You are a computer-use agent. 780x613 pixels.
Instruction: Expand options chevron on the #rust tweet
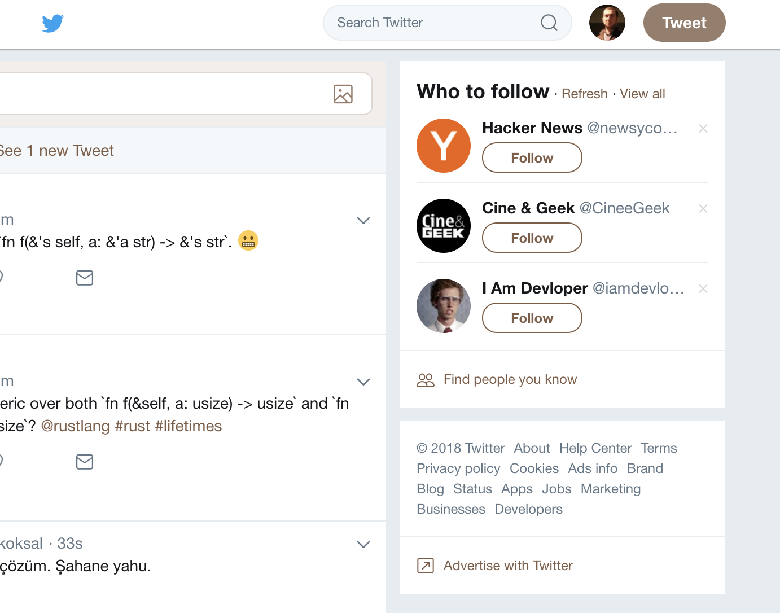[363, 382]
